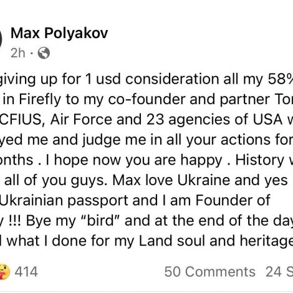293x293 pixels.
Task: Click the text 'Air Force' in post
Action: coord(81,120)
